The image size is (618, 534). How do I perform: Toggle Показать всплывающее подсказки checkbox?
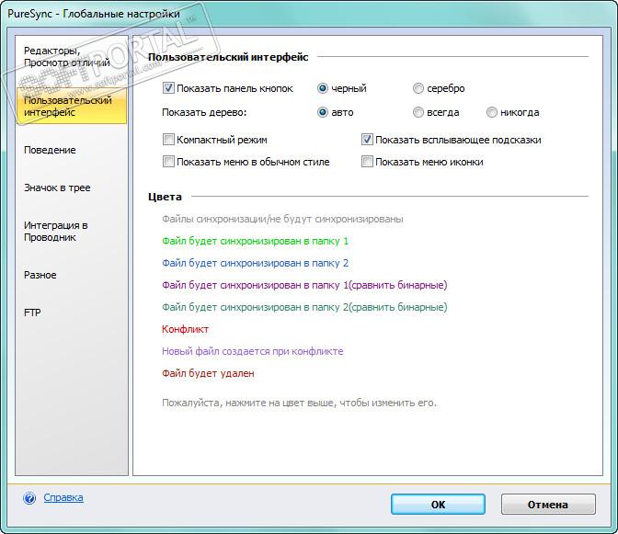[367, 140]
